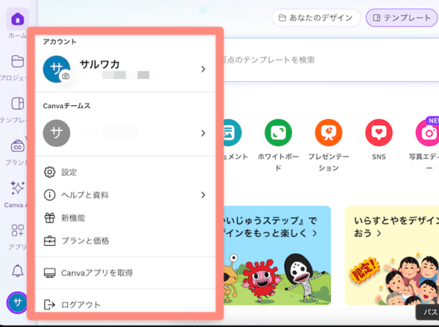Screen dimensions: 439x327
Task: Click the blue サルワカ profile avatar
Action: [56, 69]
